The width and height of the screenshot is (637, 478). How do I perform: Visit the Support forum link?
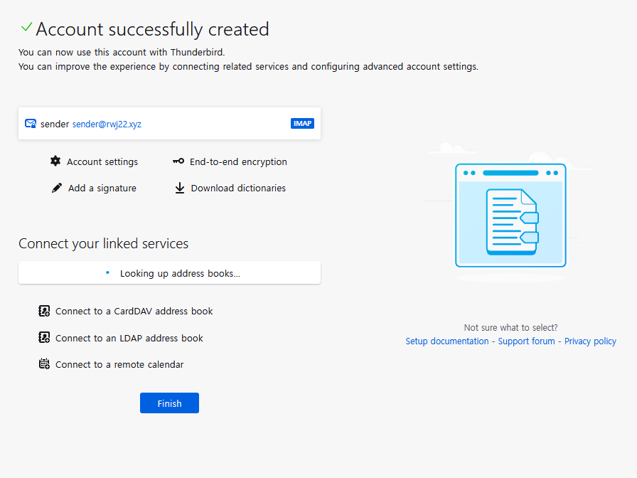pos(527,341)
